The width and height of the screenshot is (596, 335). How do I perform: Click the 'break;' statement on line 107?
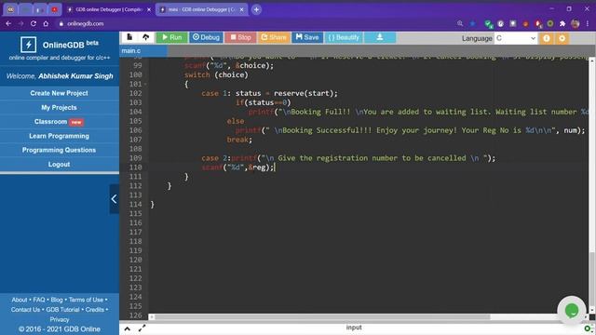tap(239, 140)
